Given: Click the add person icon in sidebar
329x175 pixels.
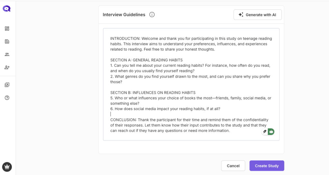Looking at the screenshot, I should tap(7, 67).
